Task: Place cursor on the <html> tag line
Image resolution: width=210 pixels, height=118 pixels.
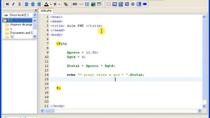Action: (x=56, y=17)
